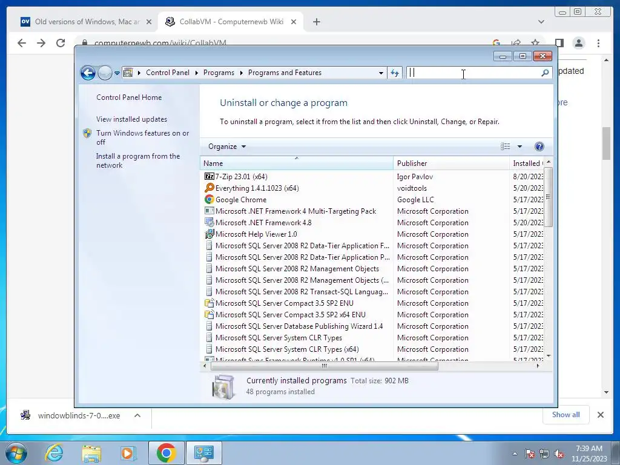Click the program list horizontal scrollbar thumb

pyautogui.click(x=325, y=366)
